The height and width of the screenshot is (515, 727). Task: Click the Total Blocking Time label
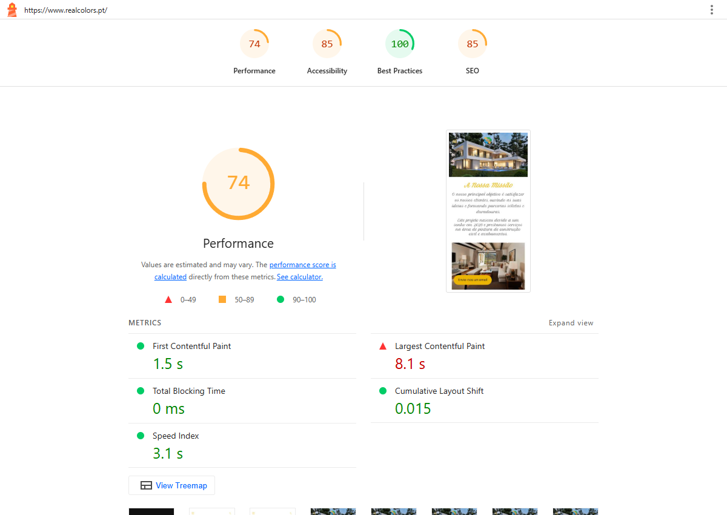[189, 391]
